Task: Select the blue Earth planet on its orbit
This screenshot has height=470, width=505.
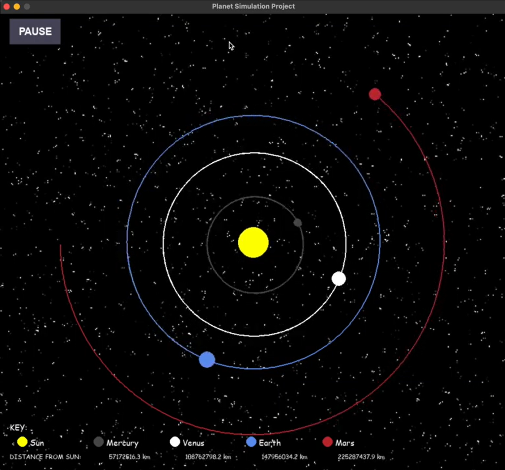Action: click(207, 360)
